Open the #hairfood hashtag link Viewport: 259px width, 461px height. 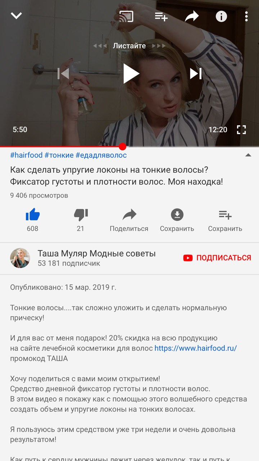(26, 155)
